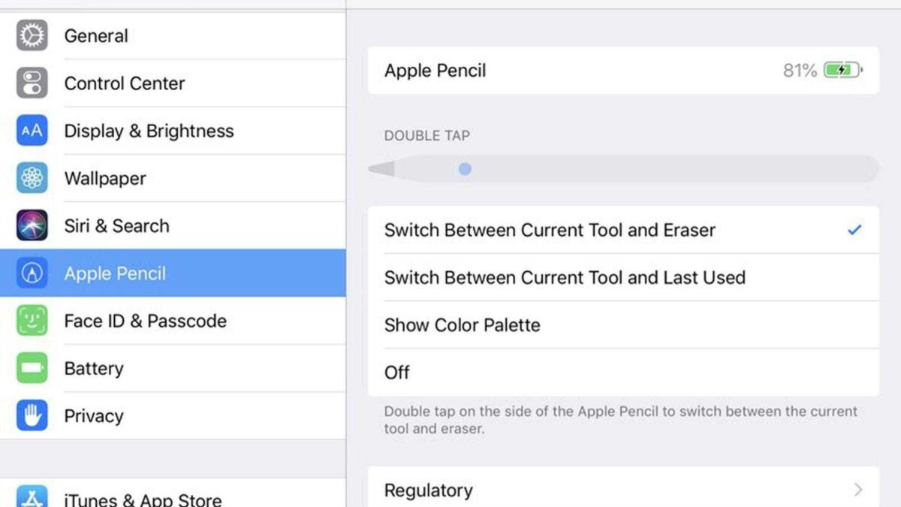This screenshot has height=507, width=901.
Task: Open the Regulatory row
Action: tap(429, 490)
